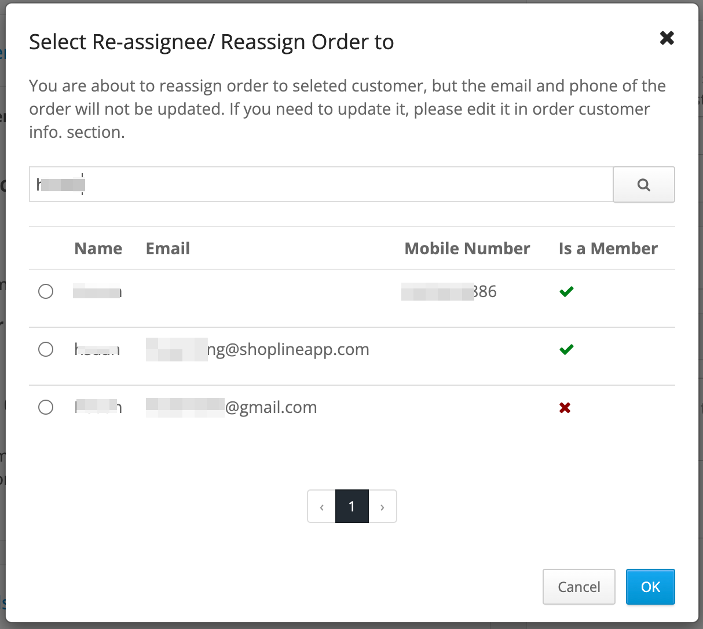703x629 pixels.
Task: Open page 1 in the pagination
Action: point(351,507)
